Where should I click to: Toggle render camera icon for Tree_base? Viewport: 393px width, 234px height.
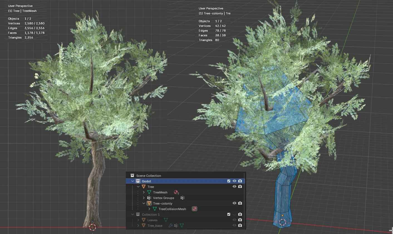pyautogui.click(x=240, y=225)
